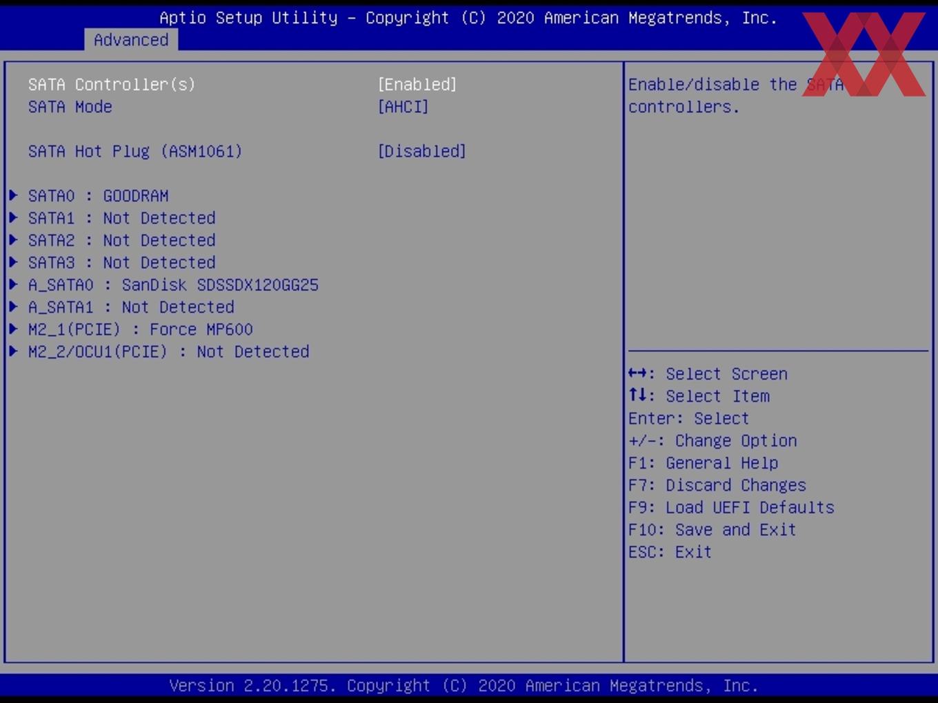Expand the arrow next to A_SATA1
This screenshot has width=938, height=703.
click(x=13, y=306)
